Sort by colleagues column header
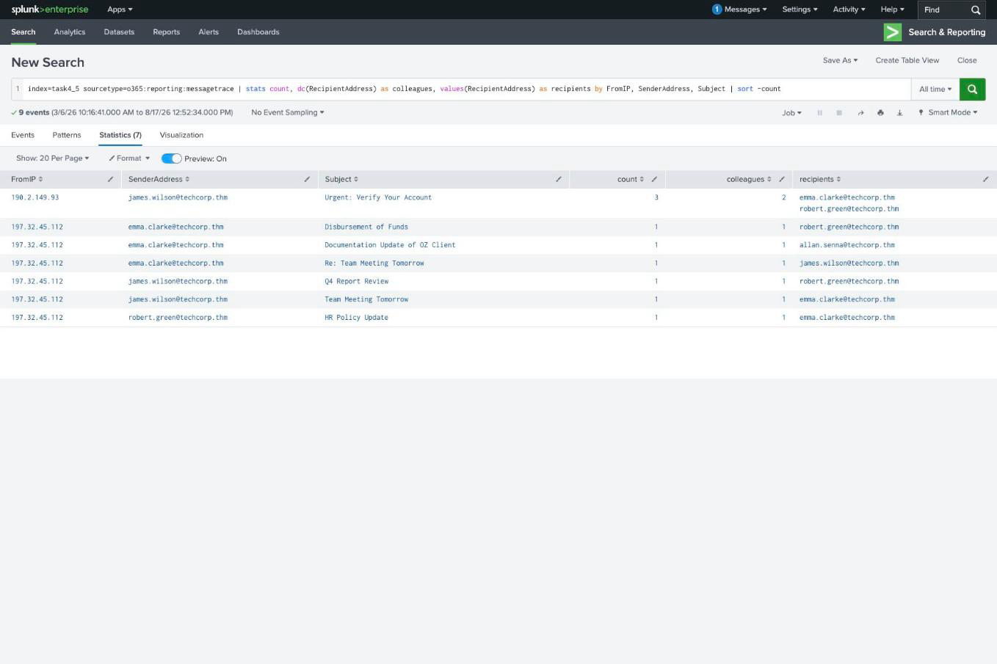 749,179
